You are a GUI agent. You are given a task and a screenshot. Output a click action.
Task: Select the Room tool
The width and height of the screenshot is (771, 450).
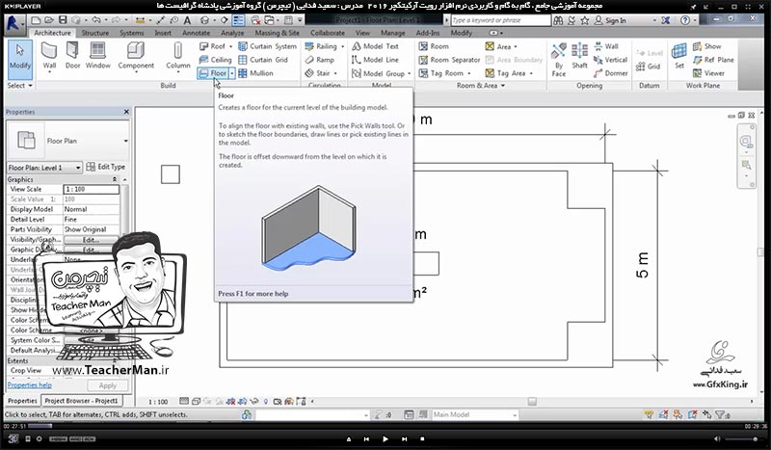coord(434,46)
